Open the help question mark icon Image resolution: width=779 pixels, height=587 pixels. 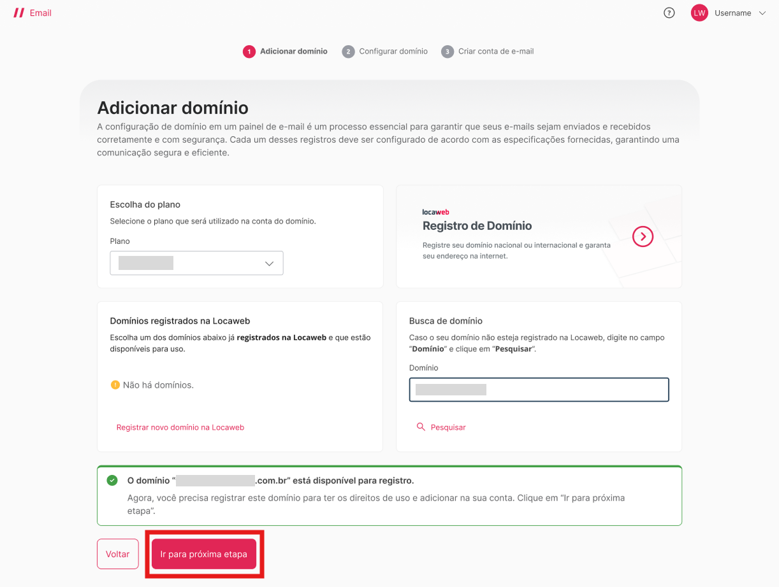(x=669, y=13)
